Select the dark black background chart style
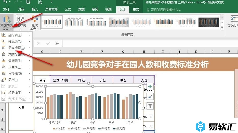 (209, 22)
